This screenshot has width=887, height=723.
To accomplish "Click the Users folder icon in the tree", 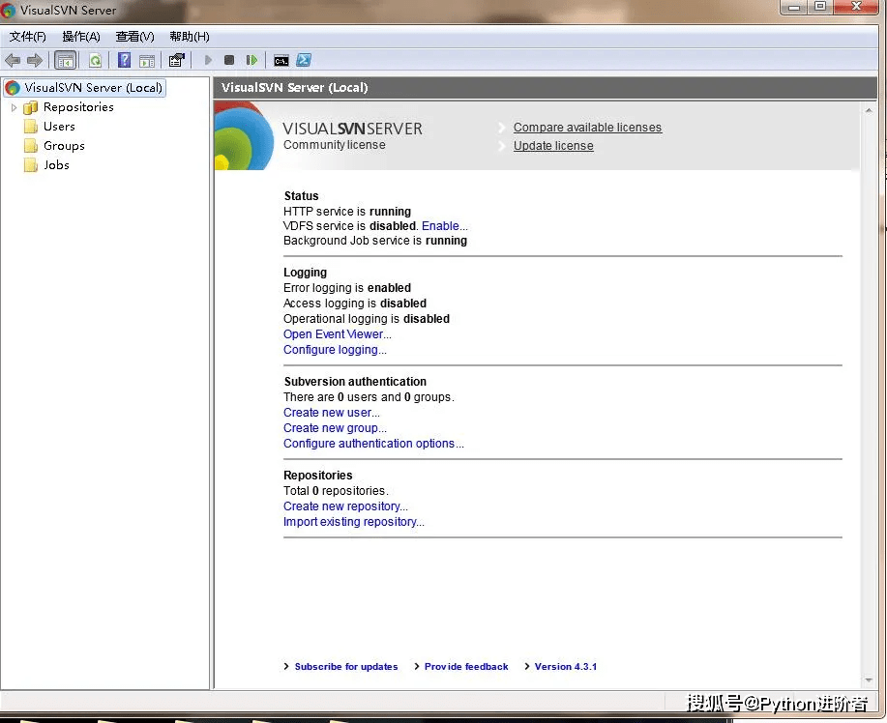I will (x=31, y=127).
